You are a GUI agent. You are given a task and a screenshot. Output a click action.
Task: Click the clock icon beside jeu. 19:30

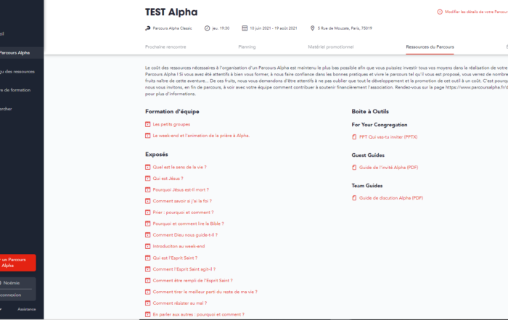tap(207, 28)
